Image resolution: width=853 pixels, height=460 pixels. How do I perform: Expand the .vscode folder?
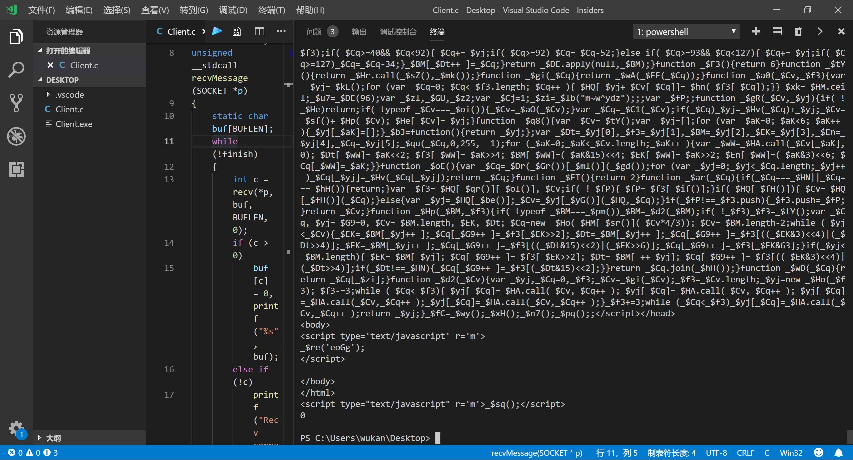(x=70, y=95)
